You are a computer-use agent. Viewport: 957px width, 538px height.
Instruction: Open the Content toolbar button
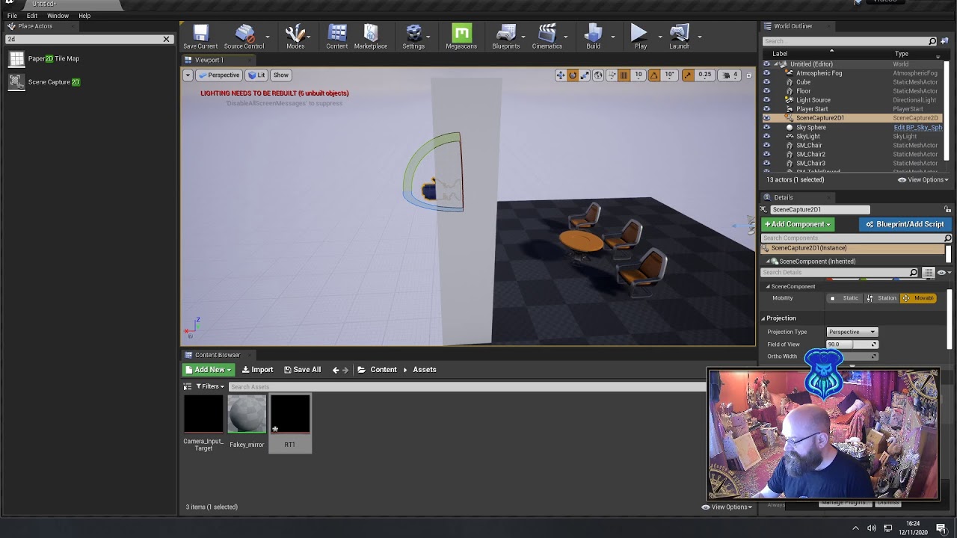click(337, 37)
